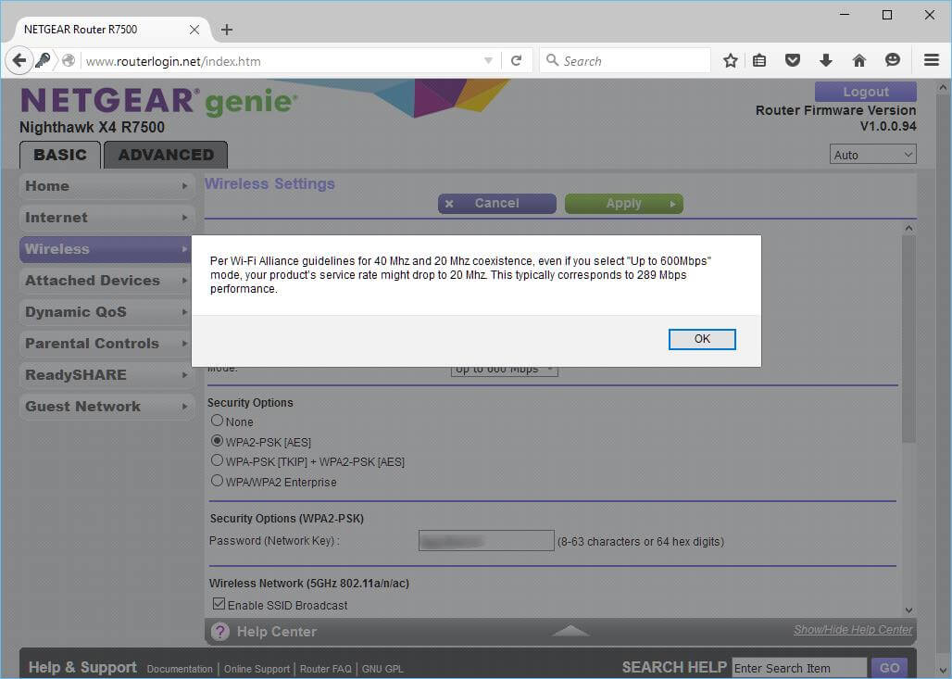Go to the browser home icon

tap(859, 61)
